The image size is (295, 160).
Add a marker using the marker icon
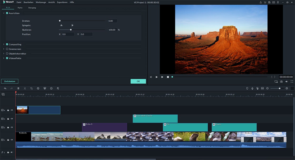247,88
